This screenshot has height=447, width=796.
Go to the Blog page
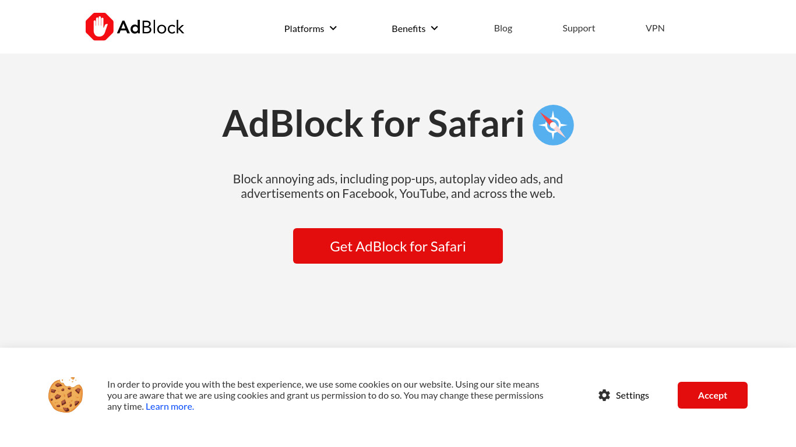tap(503, 28)
